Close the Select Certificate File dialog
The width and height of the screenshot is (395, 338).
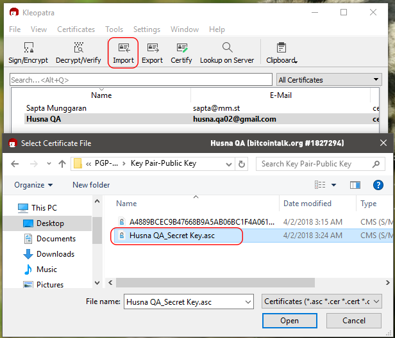click(x=383, y=143)
